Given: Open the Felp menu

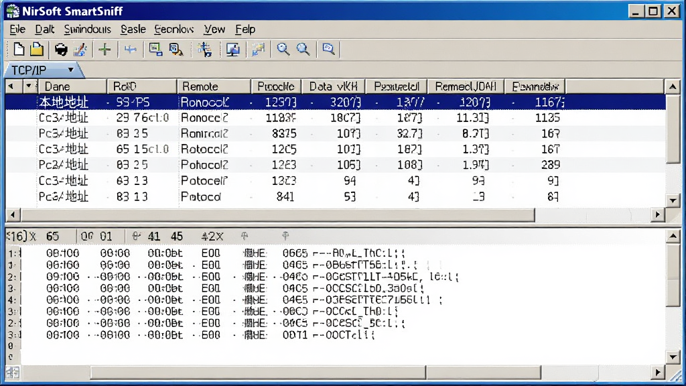Looking at the screenshot, I should [x=245, y=29].
